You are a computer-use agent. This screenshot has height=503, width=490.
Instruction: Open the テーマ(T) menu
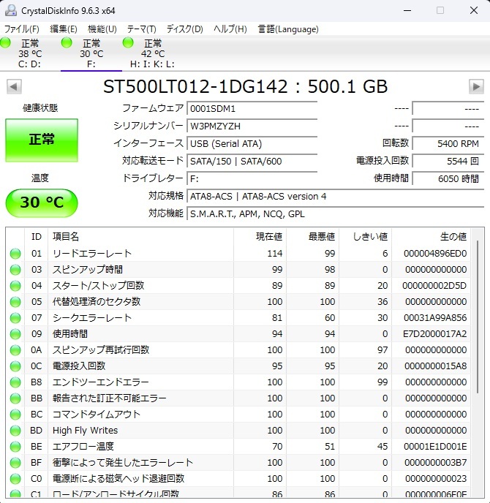pos(141,29)
